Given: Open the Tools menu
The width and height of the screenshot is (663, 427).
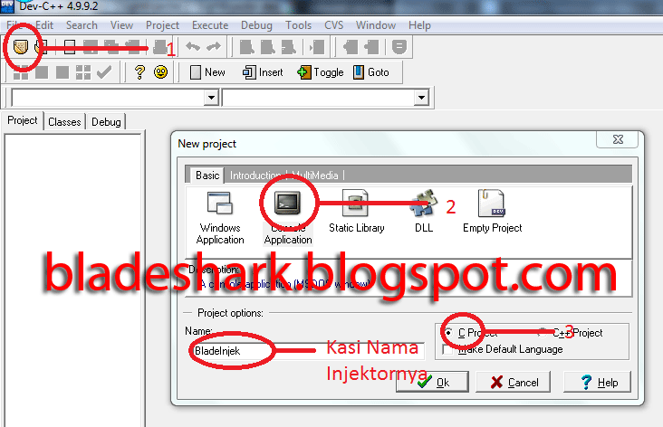Looking at the screenshot, I should (x=299, y=25).
